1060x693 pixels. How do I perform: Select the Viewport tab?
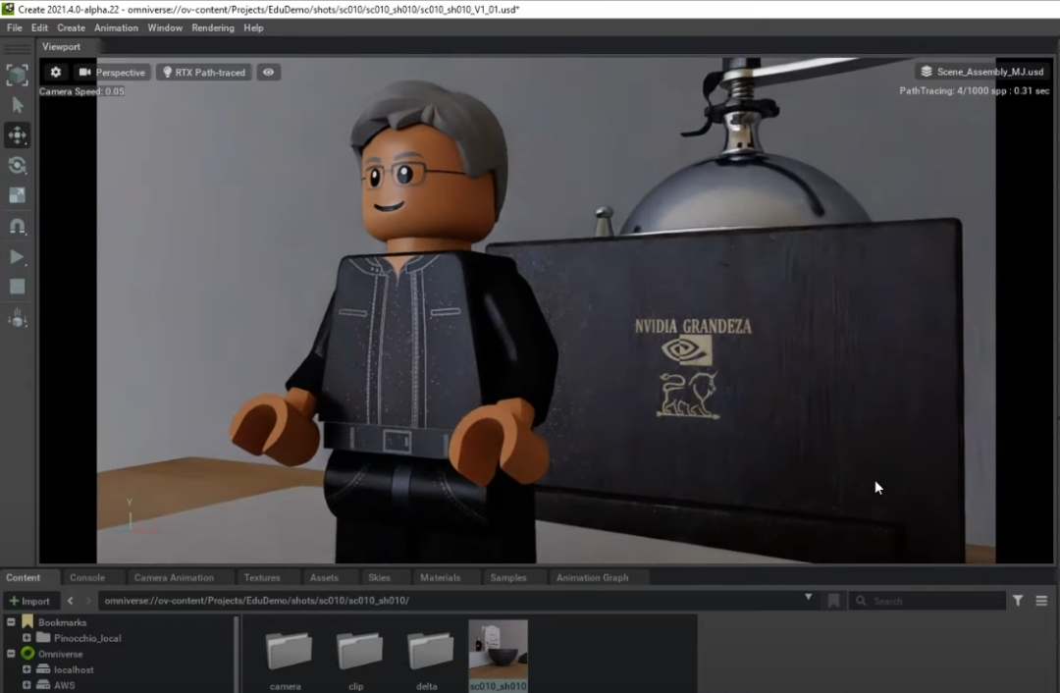click(61, 47)
